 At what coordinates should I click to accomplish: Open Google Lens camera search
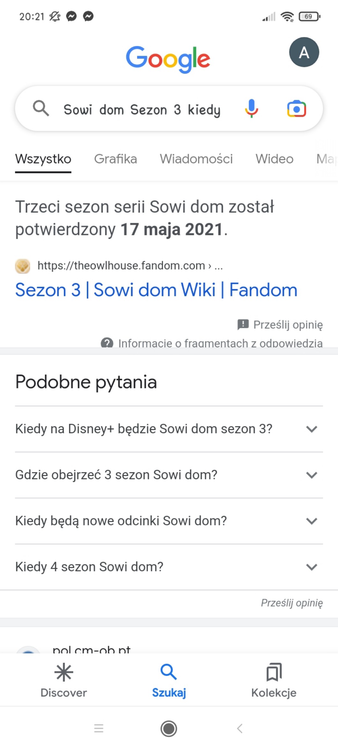[297, 109]
